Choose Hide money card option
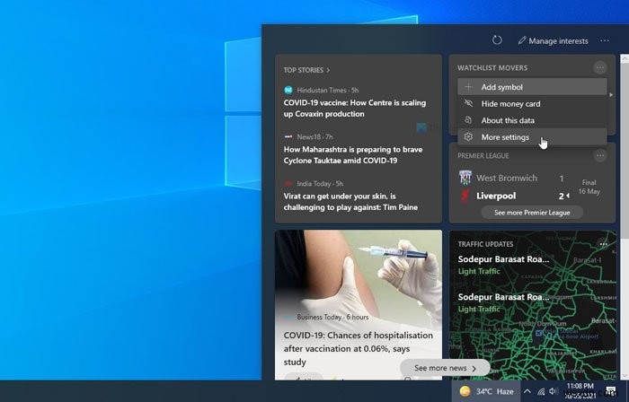 pyautogui.click(x=532, y=104)
